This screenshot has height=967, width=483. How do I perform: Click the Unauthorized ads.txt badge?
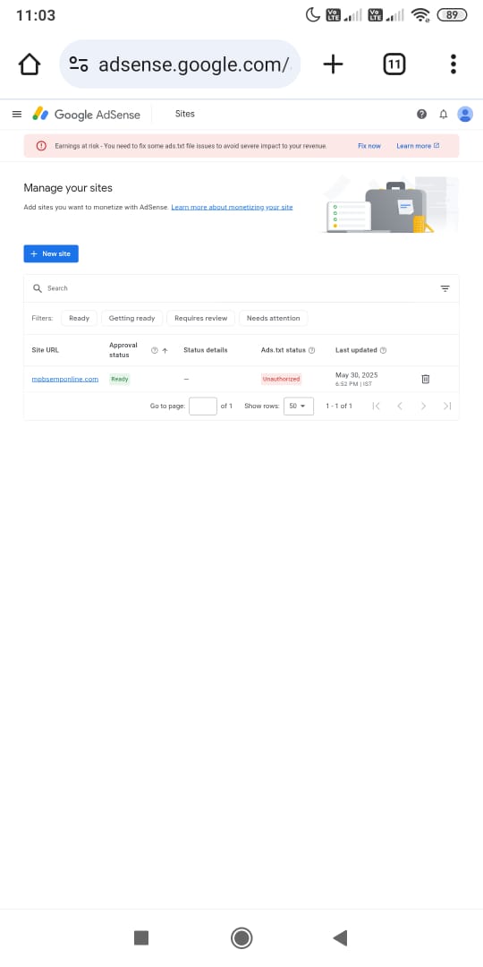[281, 380]
